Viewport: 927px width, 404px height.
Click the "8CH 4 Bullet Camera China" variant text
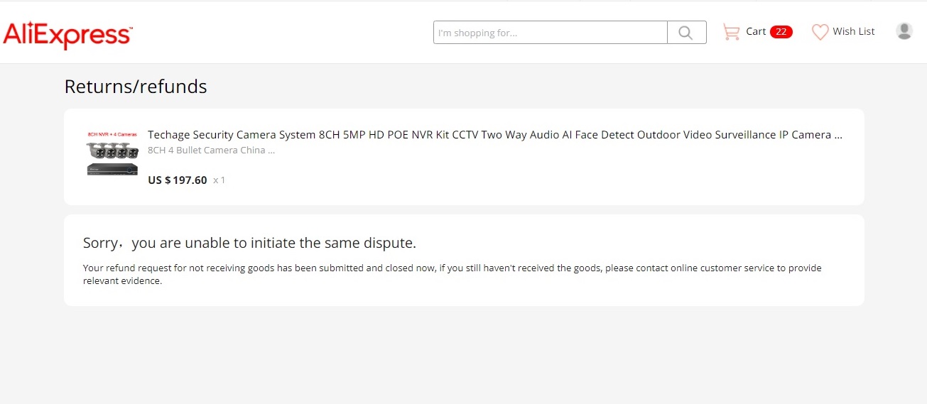coord(211,150)
